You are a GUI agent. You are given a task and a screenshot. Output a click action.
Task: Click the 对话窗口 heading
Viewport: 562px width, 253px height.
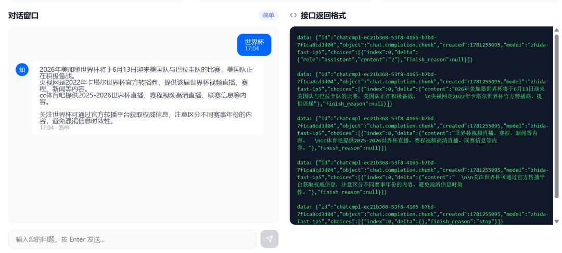coord(23,16)
